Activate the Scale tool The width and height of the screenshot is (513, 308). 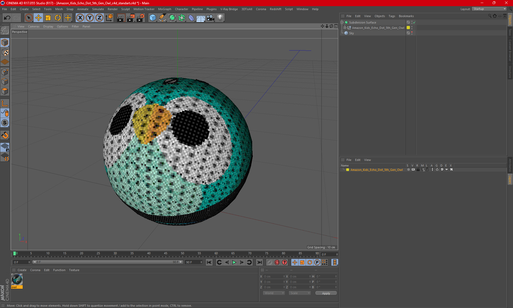pos(48,18)
